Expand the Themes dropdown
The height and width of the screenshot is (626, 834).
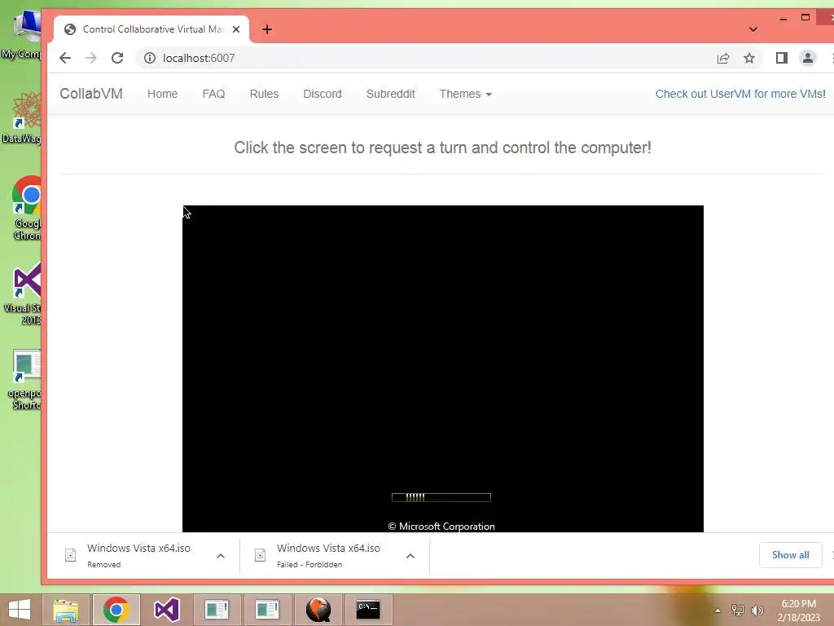(x=465, y=94)
